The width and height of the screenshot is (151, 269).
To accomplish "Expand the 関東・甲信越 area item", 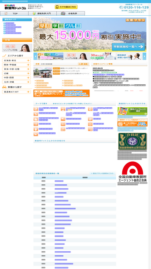I will 17,65.
